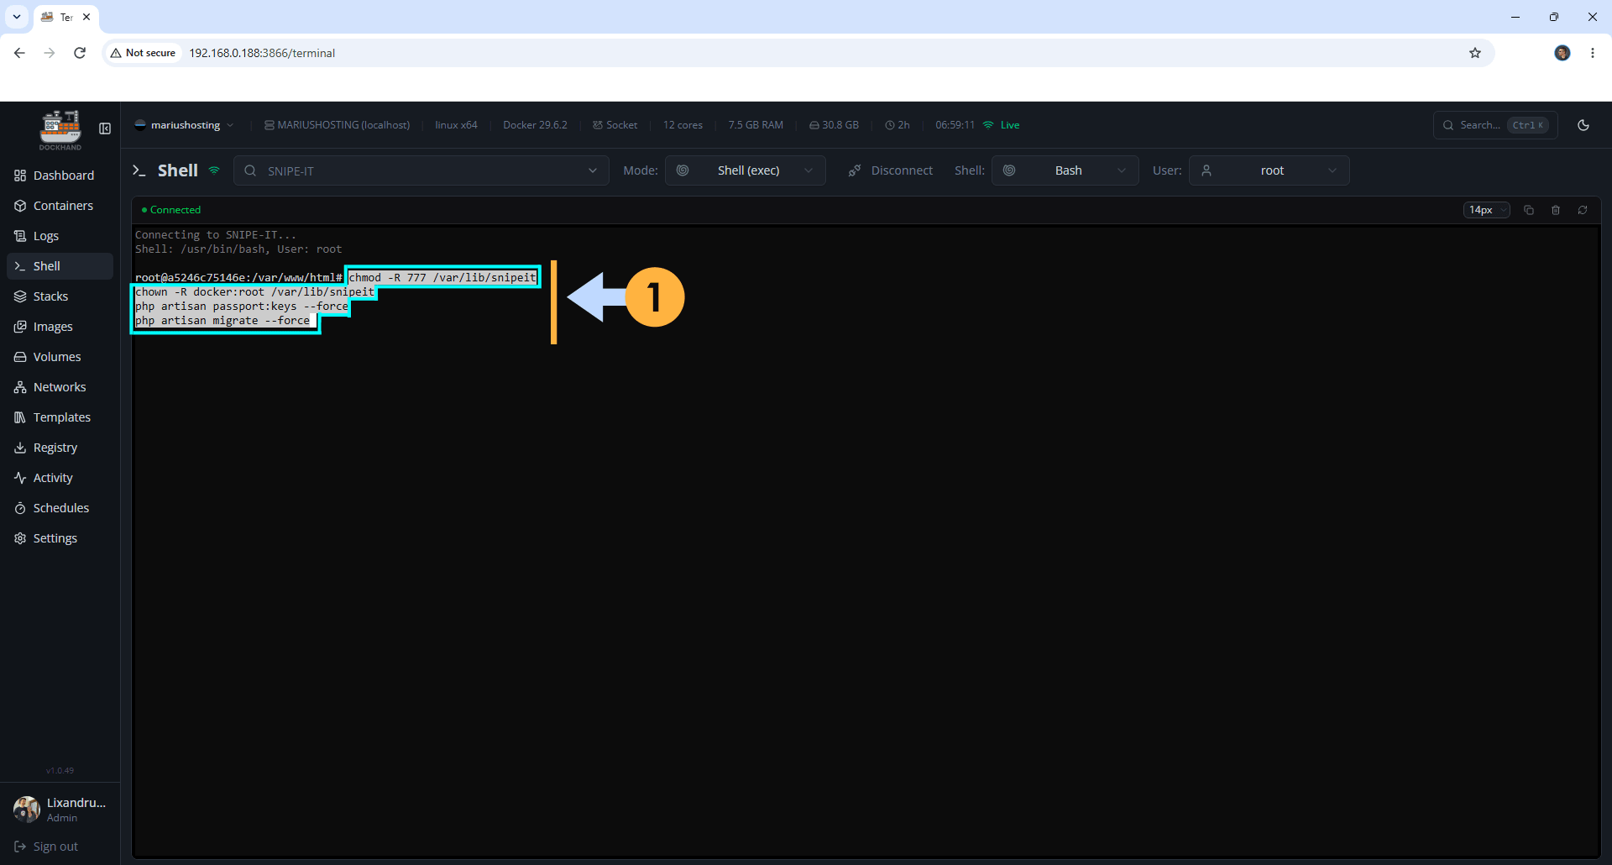This screenshot has height=865, width=1612.
Task: Expand the mariushosting environment selector
Action: point(185,125)
